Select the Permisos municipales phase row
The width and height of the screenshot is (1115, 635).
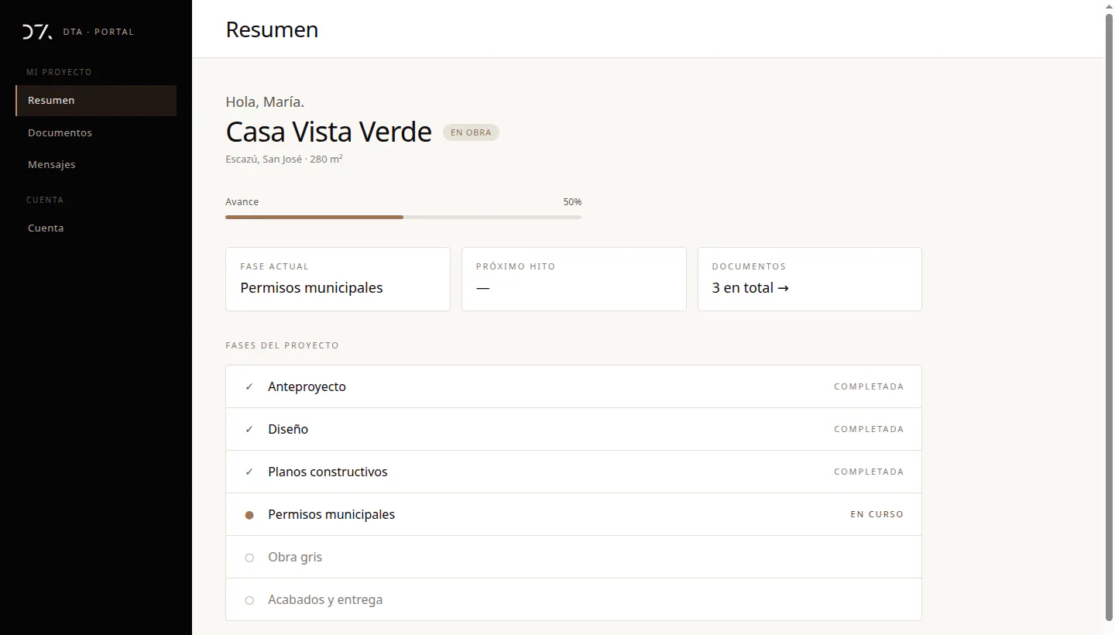point(574,514)
